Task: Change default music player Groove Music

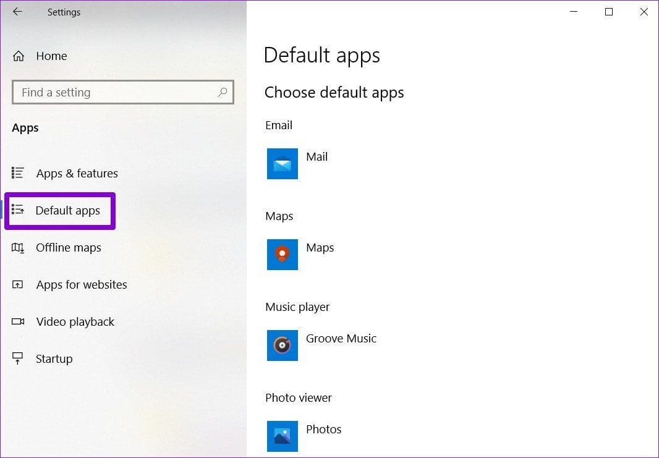Action: pos(341,339)
